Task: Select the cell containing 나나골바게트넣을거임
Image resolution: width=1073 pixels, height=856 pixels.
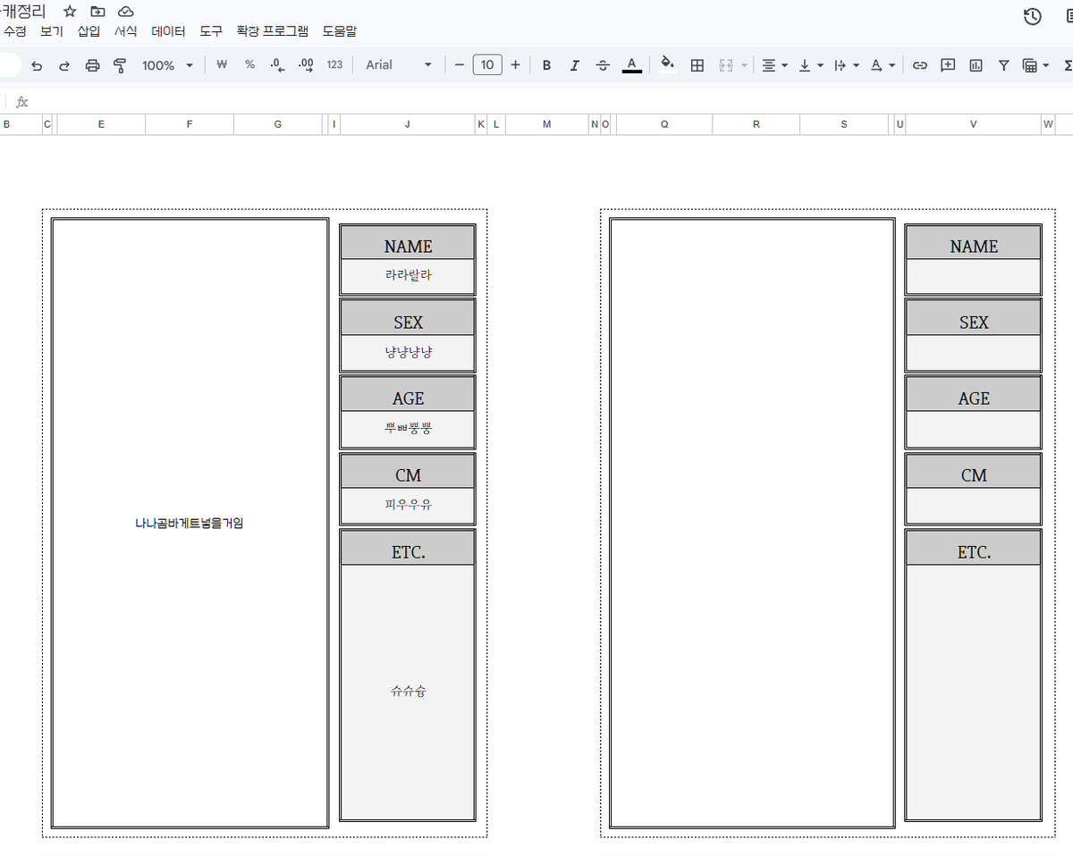Action: pos(190,523)
